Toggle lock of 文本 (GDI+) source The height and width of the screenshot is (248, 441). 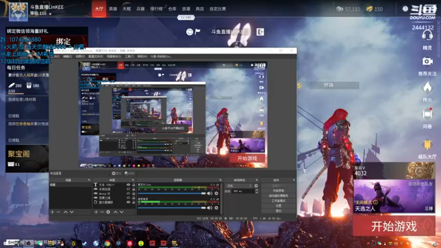[133, 185]
